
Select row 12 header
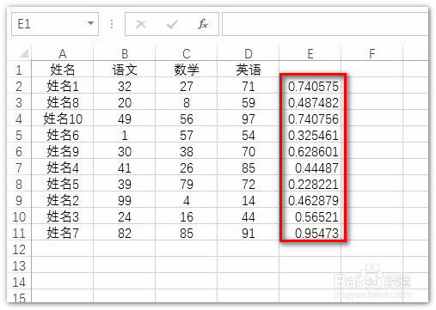coord(19,249)
